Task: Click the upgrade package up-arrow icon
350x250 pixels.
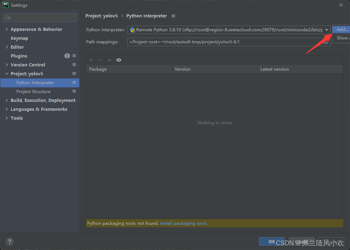Action: click(110, 60)
